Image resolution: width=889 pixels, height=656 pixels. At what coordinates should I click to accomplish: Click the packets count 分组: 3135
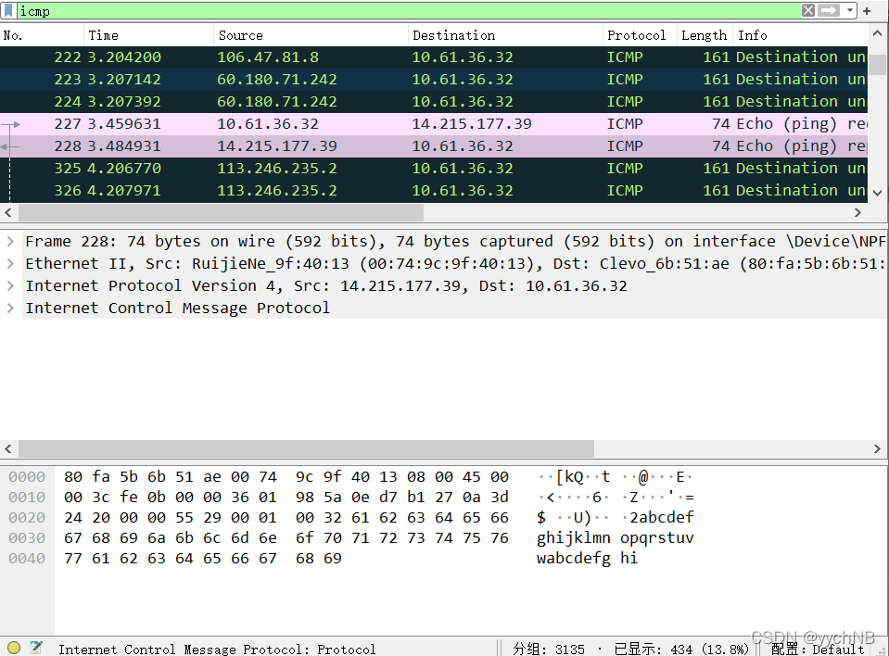tap(548, 650)
